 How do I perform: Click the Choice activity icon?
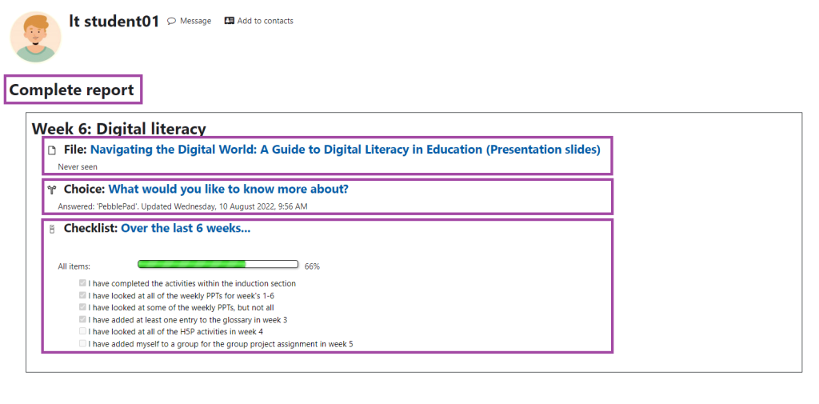pos(51,190)
